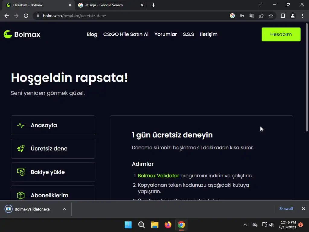The height and width of the screenshot is (232, 309).
Task: Open a new browser tab
Action: click(x=154, y=5)
